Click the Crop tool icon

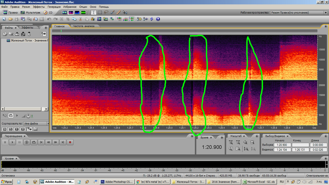pyautogui.click(x=68, y=19)
